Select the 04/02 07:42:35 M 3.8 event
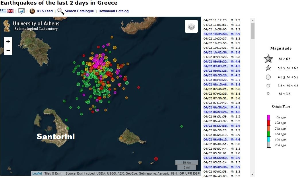 coord(222,94)
